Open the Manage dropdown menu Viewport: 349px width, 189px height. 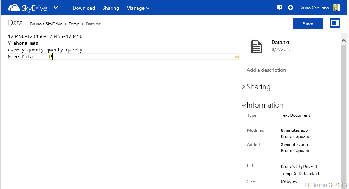point(138,8)
